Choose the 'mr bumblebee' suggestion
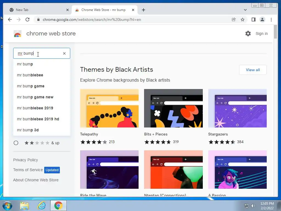The height and width of the screenshot is (211, 281). click(x=42, y=75)
